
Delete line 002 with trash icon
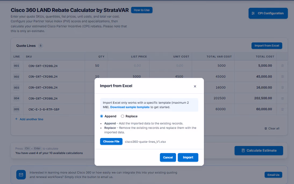(x=282, y=77)
